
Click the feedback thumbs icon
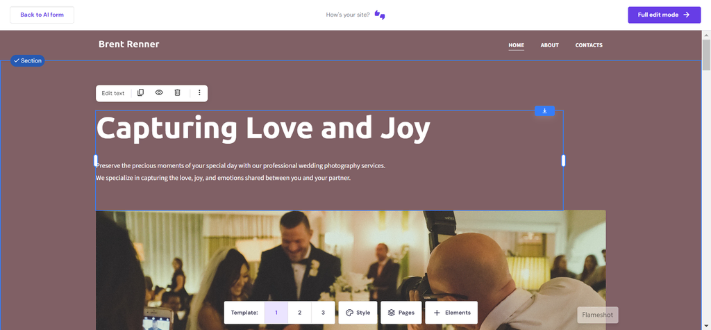click(380, 15)
